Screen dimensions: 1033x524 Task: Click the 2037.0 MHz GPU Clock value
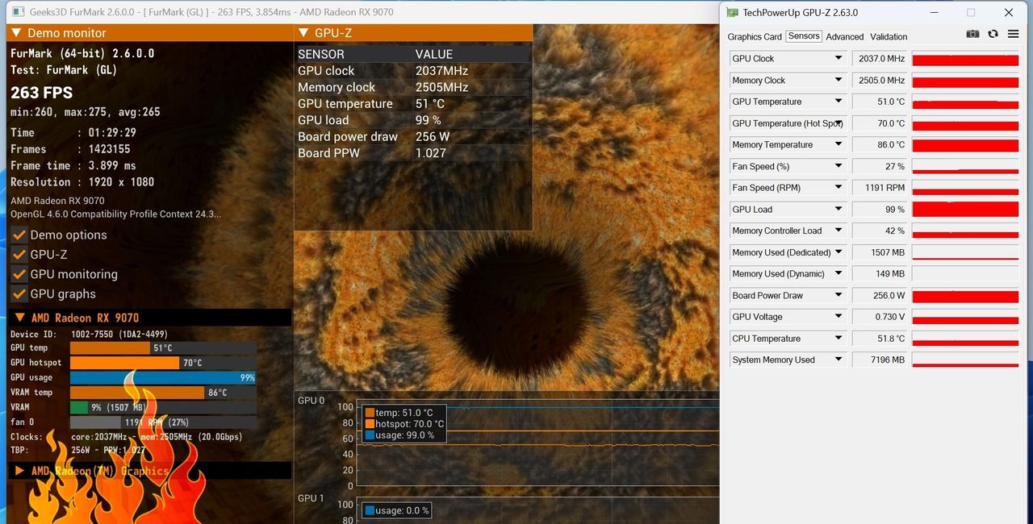[x=880, y=59]
